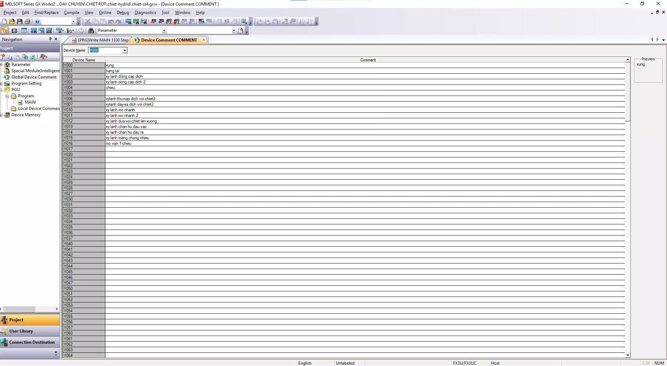Print using the printer toolbar icon
Screen dimensions: 667x366
28,22
